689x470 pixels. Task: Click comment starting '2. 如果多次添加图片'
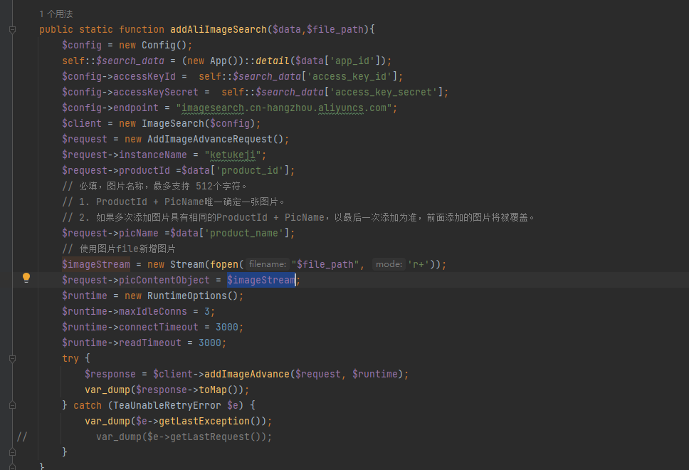[298, 218]
